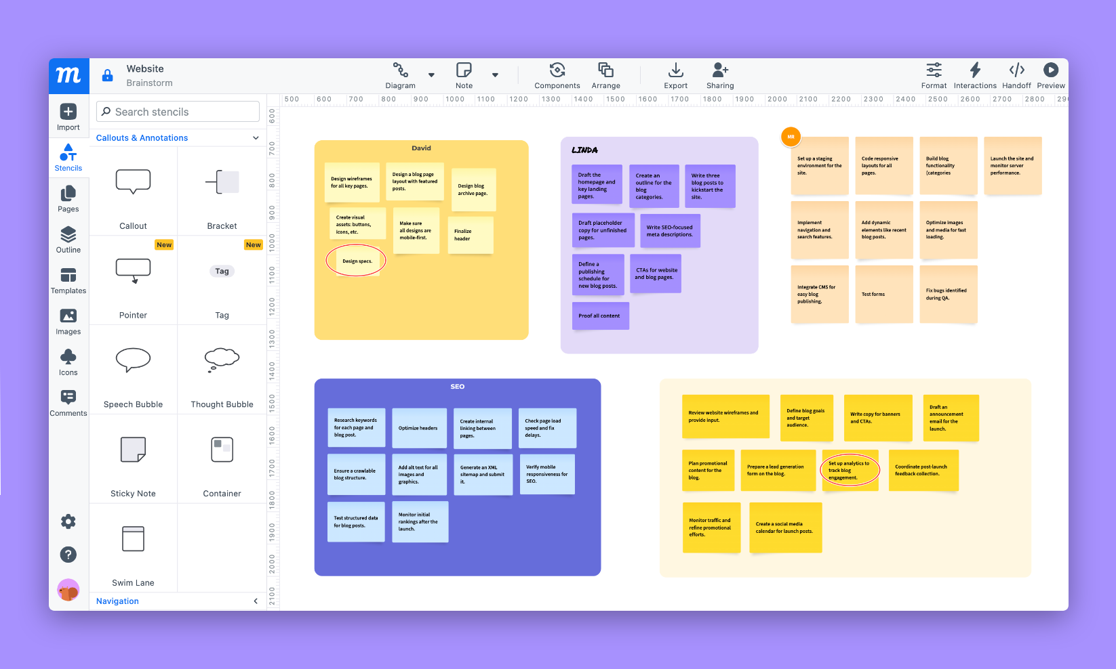Open the Handoff view

coord(1016,74)
